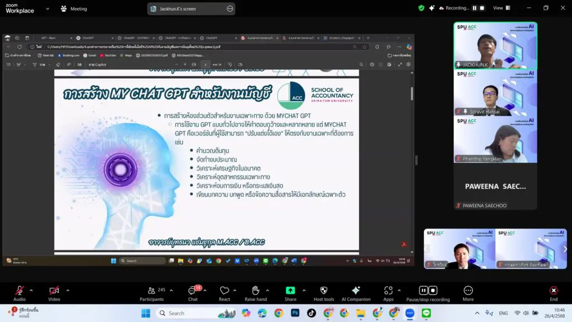Click the Booking.com bookmark in shared browser

tap(69, 55)
